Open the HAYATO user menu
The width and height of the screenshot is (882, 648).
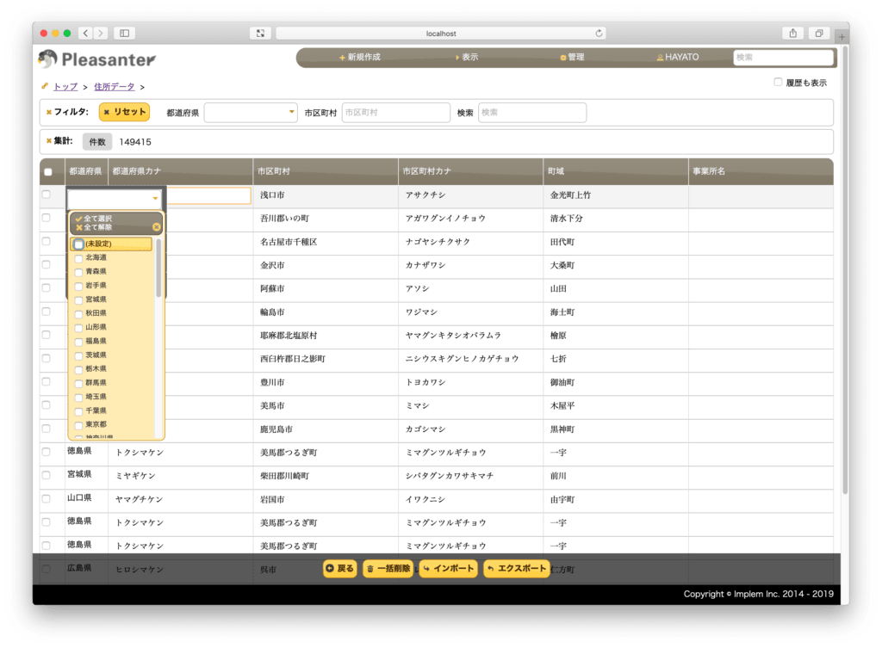tap(678, 58)
